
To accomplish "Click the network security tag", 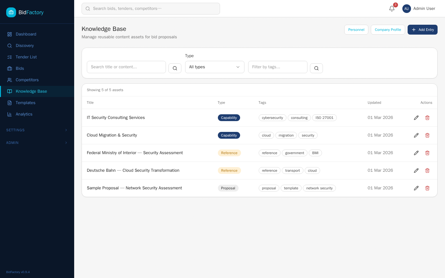I will pos(320,188).
